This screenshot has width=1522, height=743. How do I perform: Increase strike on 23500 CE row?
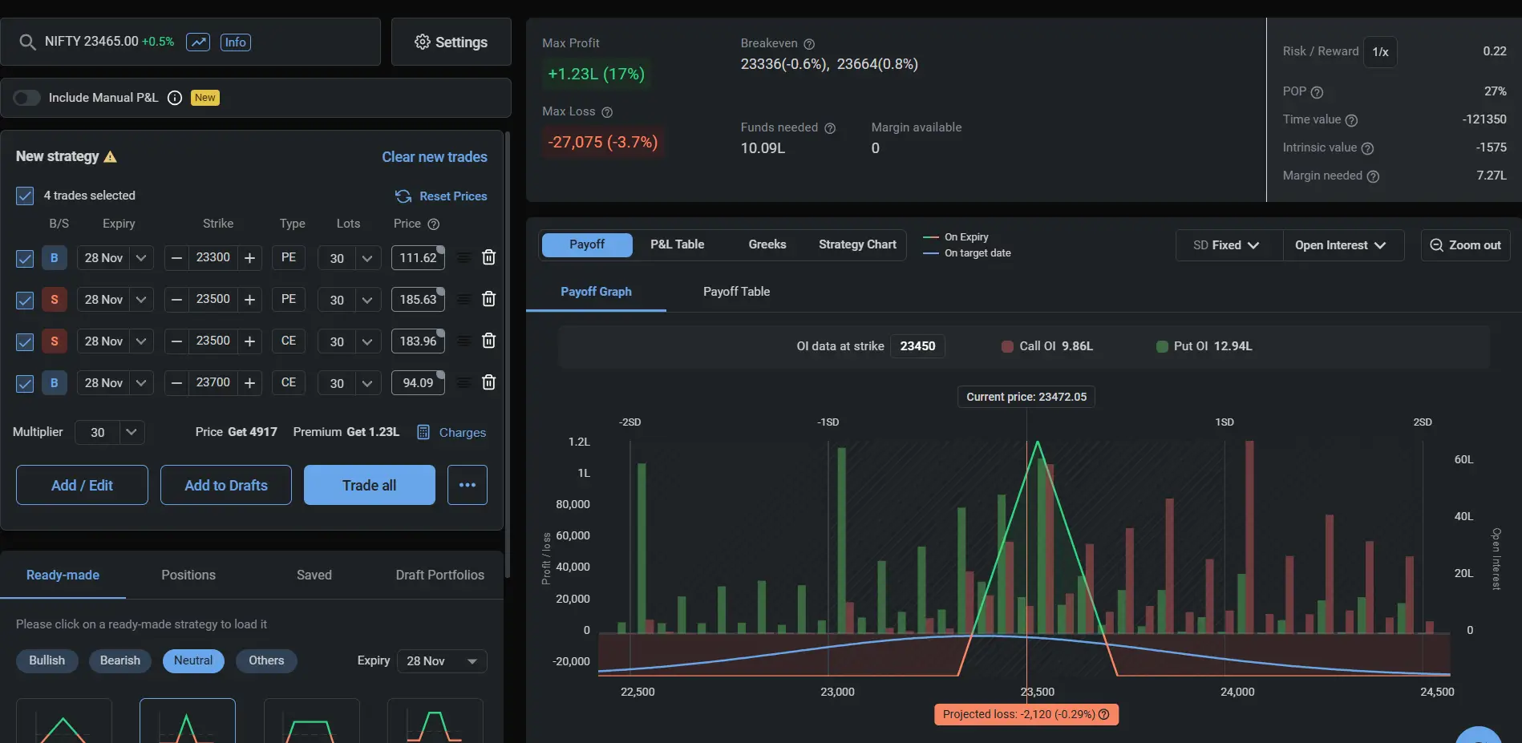(249, 341)
